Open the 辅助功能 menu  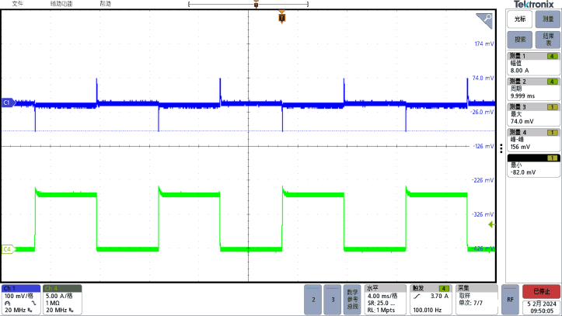pyautogui.click(x=61, y=4)
